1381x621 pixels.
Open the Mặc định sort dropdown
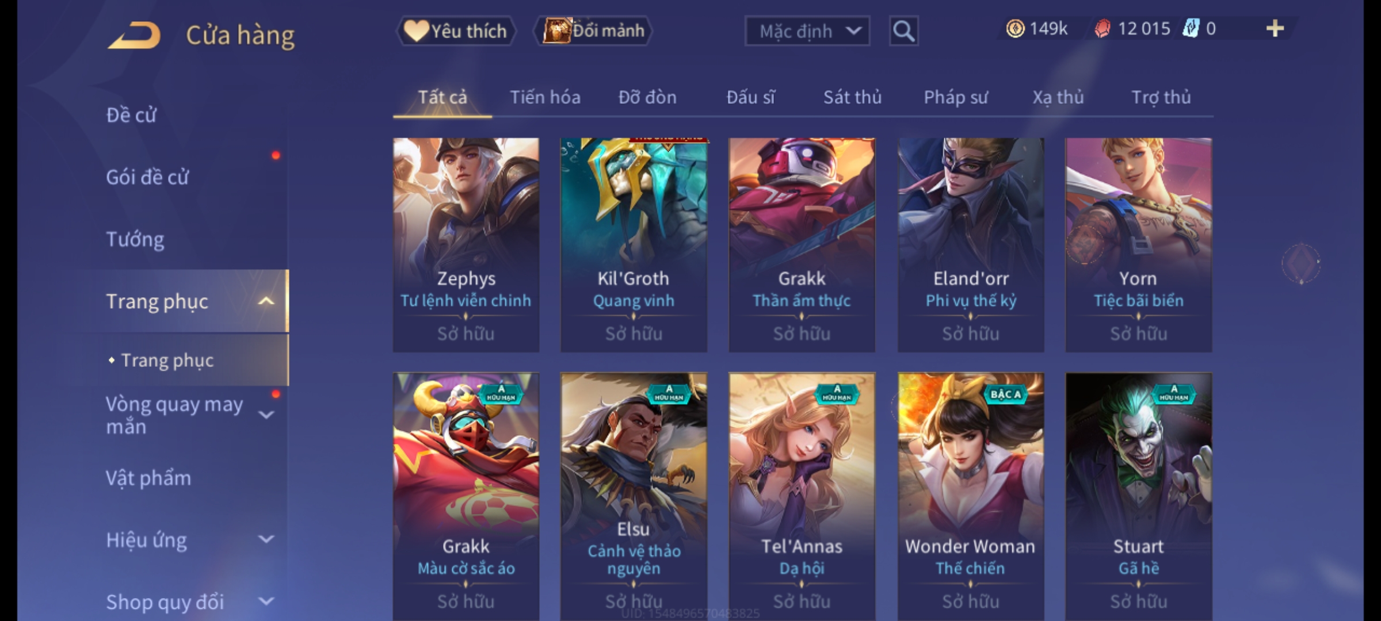[807, 31]
